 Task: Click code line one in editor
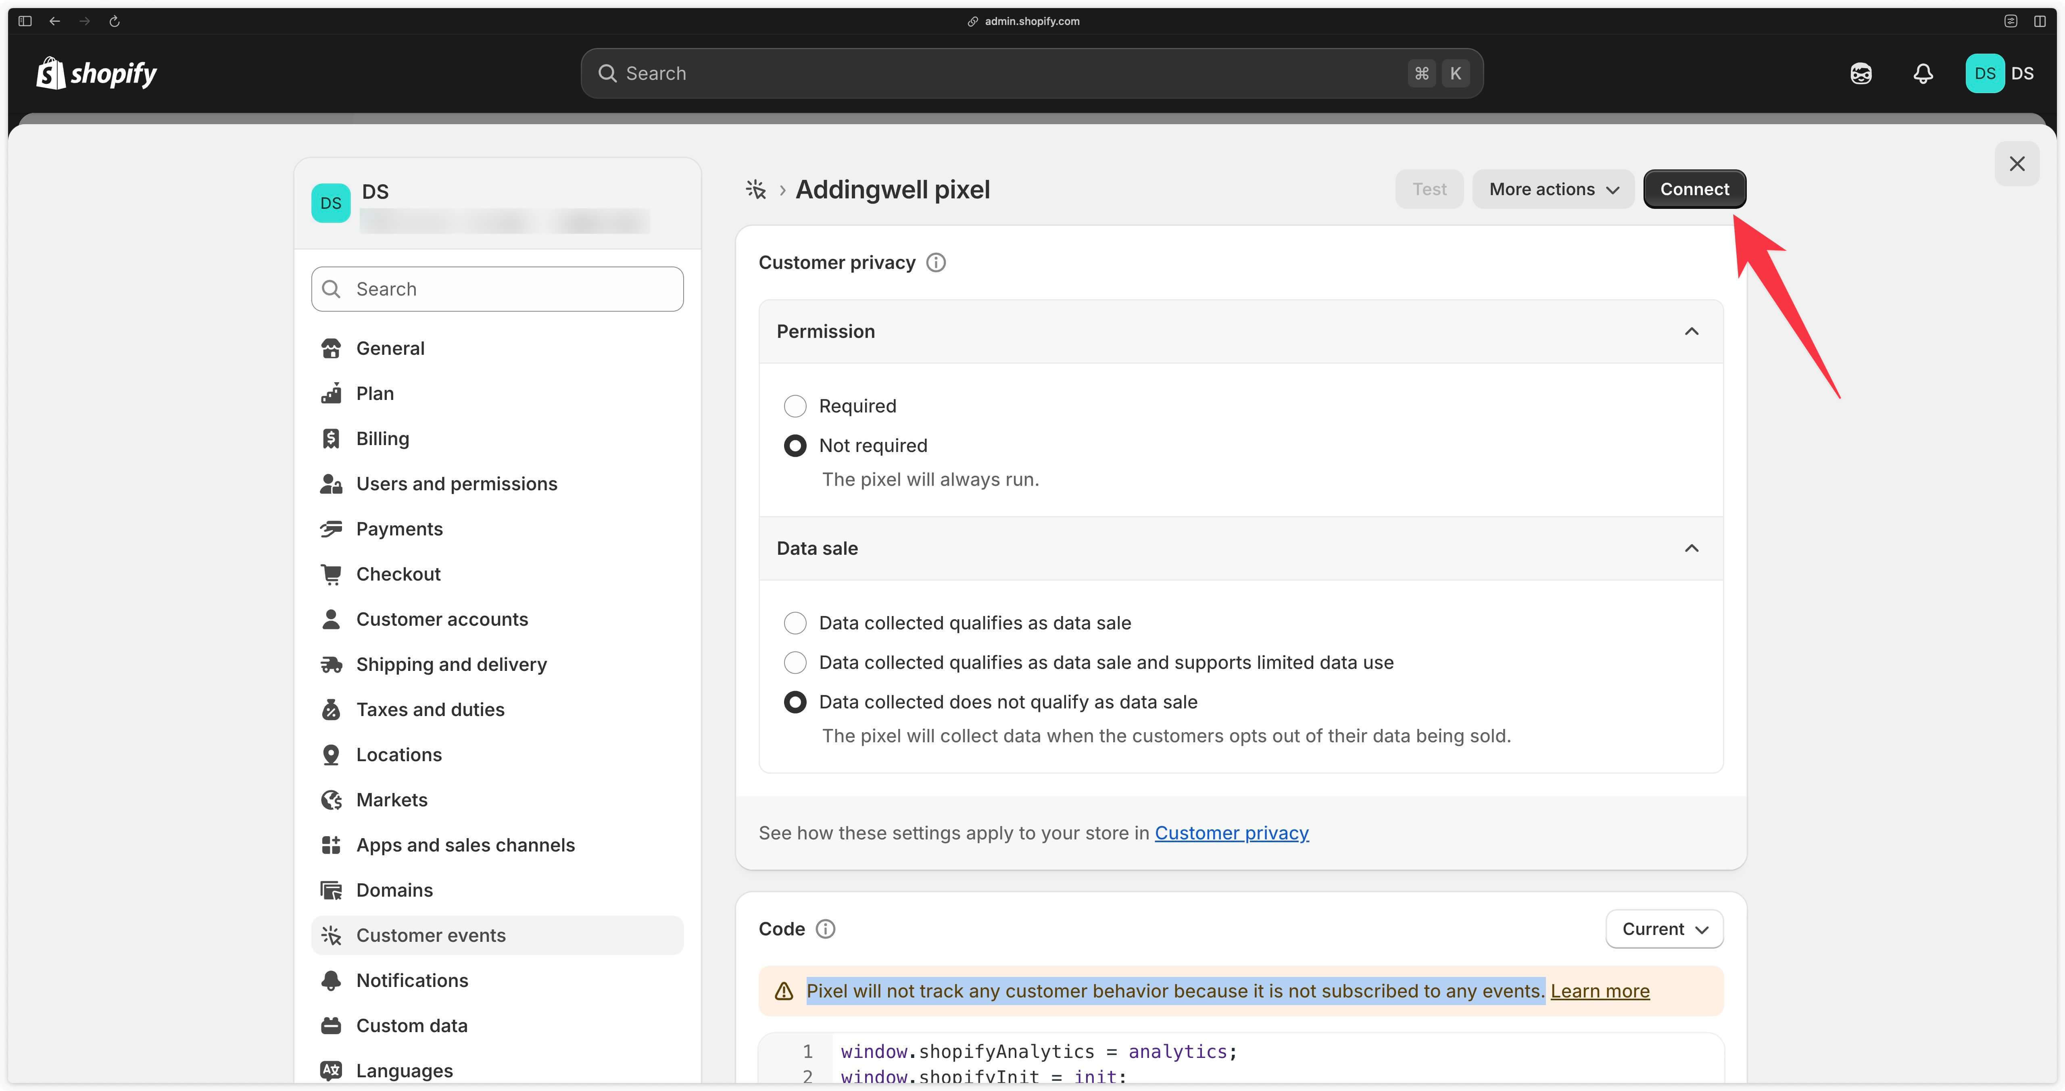coord(1039,1051)
